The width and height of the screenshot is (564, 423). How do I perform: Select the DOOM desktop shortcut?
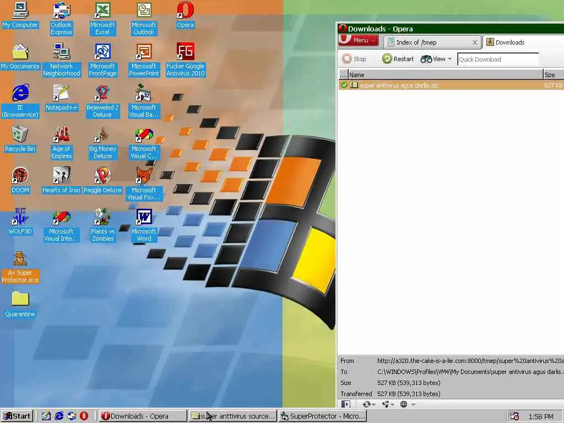(20, 181)
